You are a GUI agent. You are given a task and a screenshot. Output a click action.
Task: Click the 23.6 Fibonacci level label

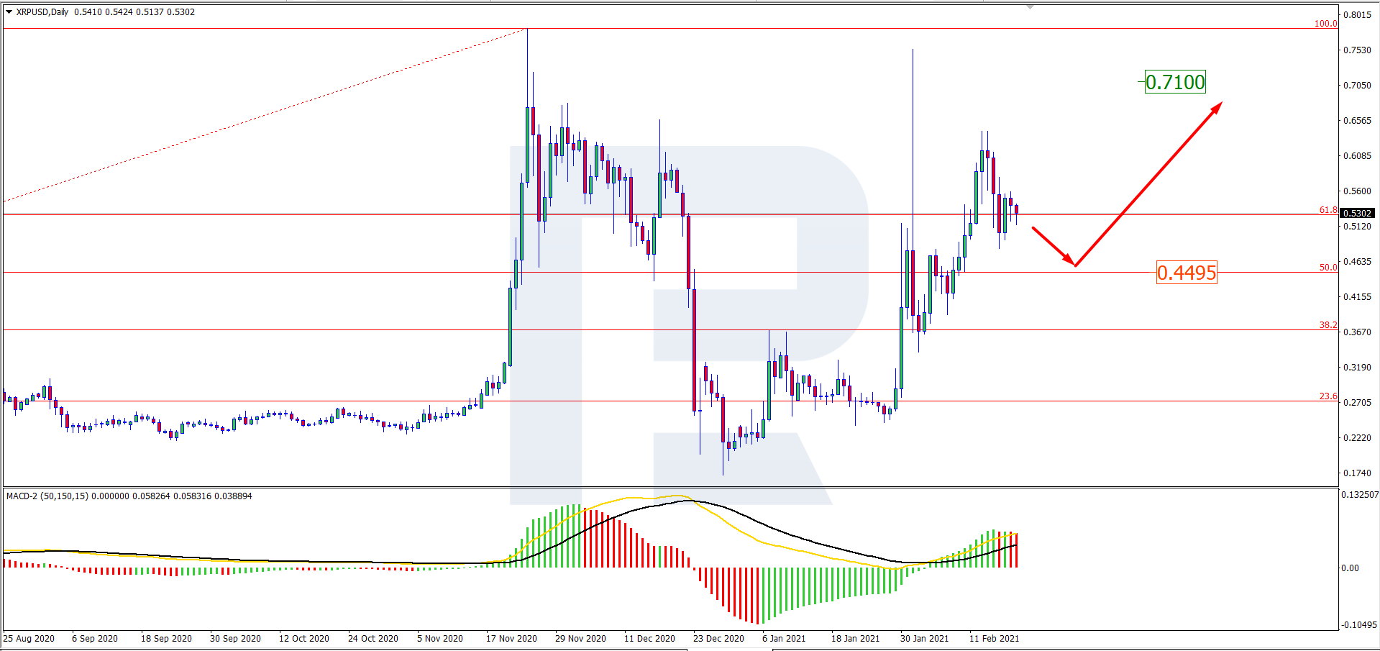(x=1328, y=396)
